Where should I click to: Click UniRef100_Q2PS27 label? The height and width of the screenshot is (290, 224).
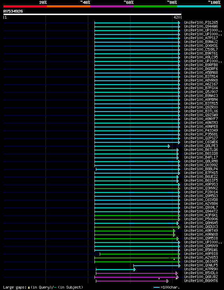click(x=201, y=138)
